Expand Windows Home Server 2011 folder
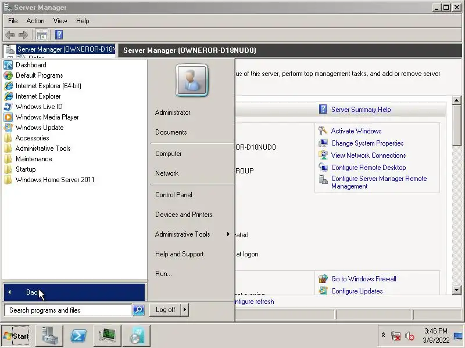The width and height of the screenshot is (465, 348). tap(55, 180)
